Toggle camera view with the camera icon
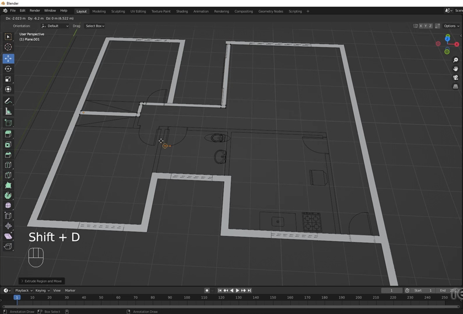This screenshot has width=463, height=314. click(456, 78)
